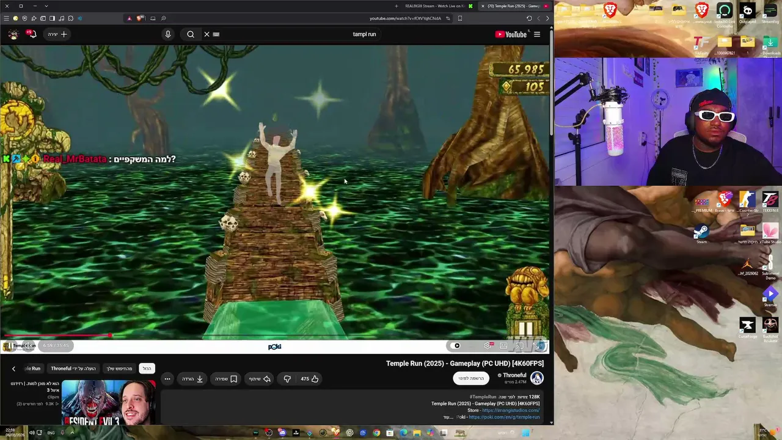The width and height of the screenshot is (782, 440).
Task: Open the browser main menu hamburger
Action: [6, 18]
